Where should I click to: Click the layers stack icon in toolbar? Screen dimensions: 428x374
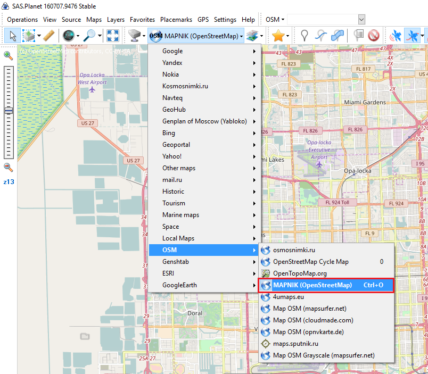coord(252,36)
